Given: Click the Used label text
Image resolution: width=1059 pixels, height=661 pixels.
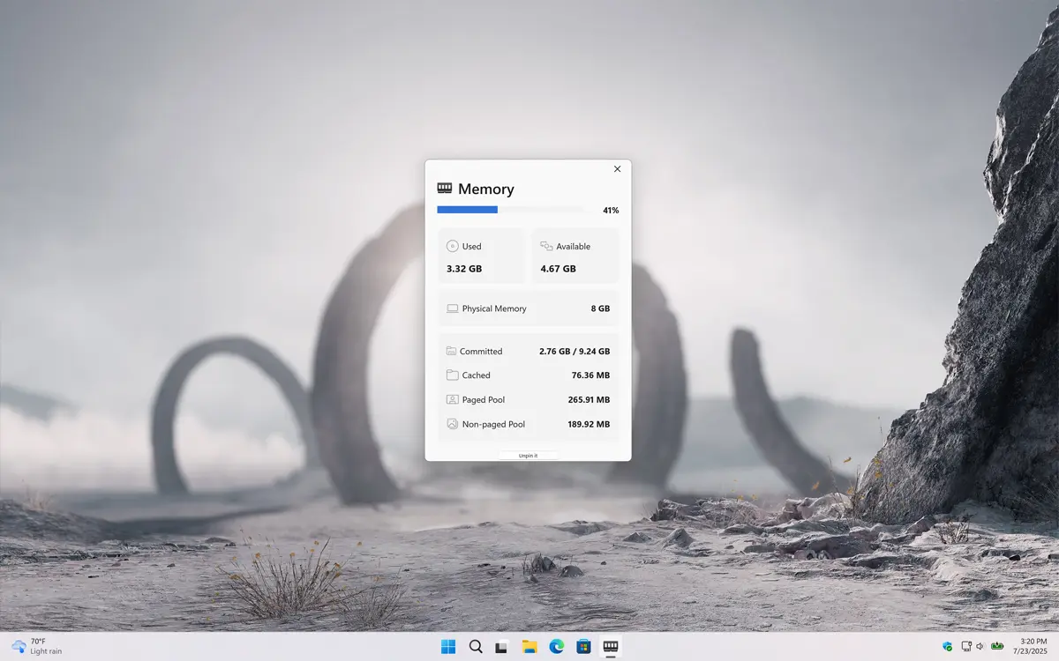Looking at the screenshot, I should point(472,246).
